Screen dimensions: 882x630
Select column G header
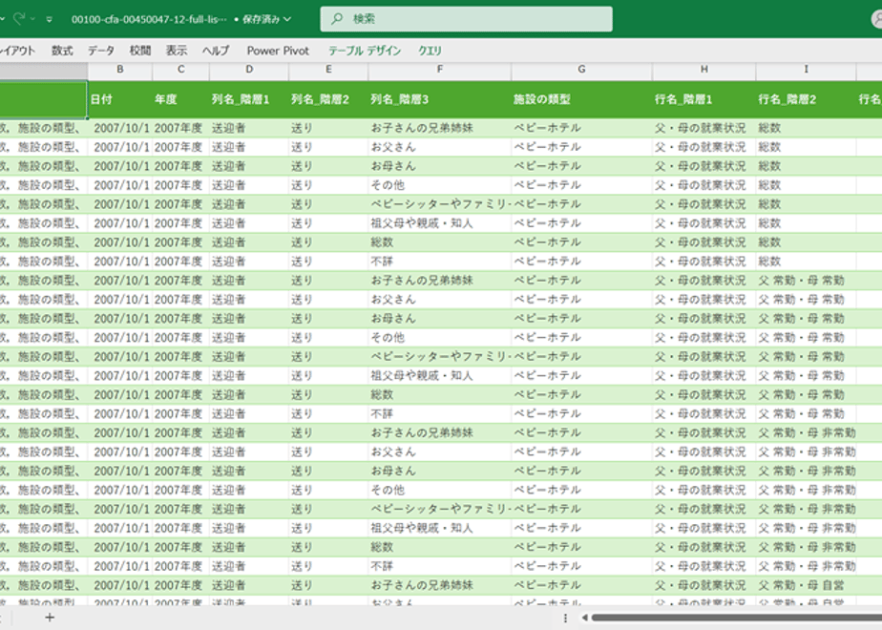(x=581, y=70)
